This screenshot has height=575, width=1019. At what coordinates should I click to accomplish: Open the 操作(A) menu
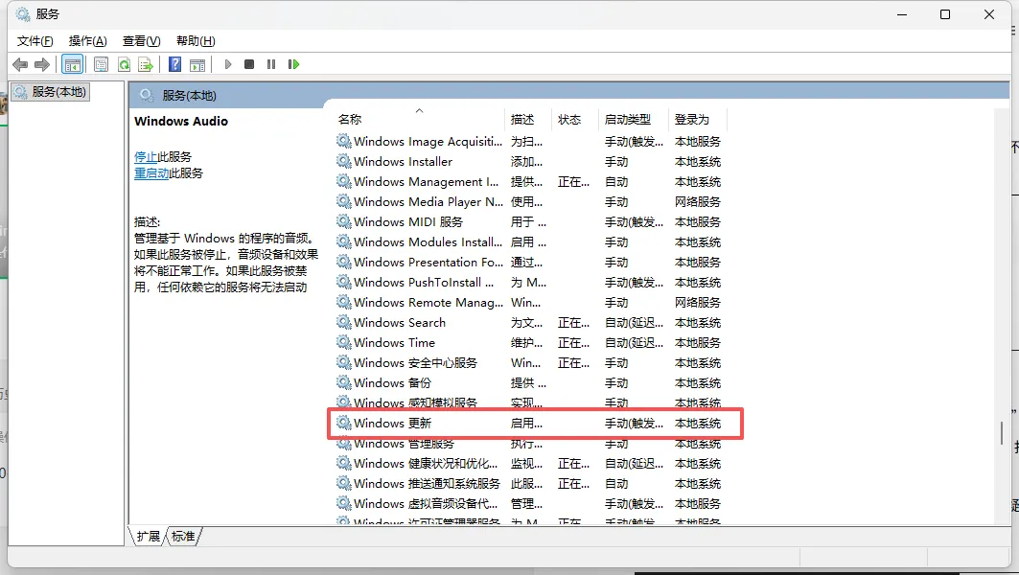(88, 41)
